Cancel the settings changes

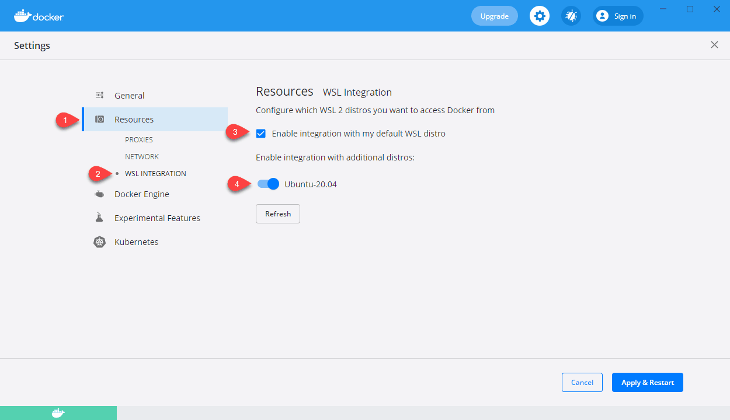click(x=582, y=383)
